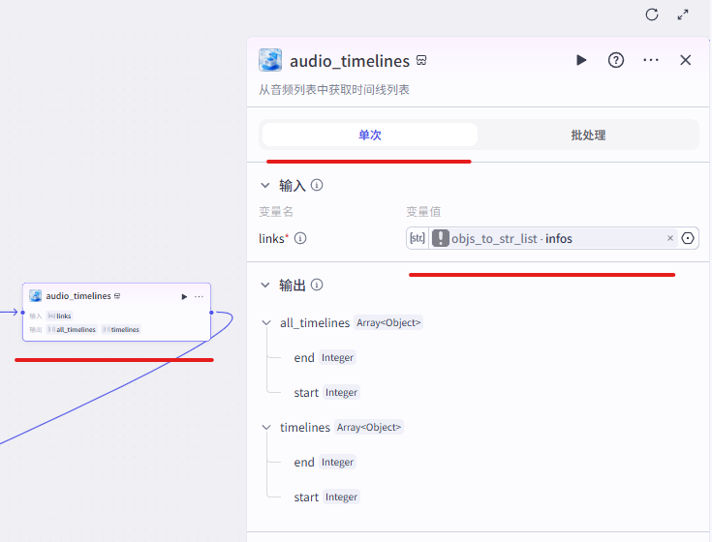
Task: Switch to the 批处理 tab
Action: [588, 135]
